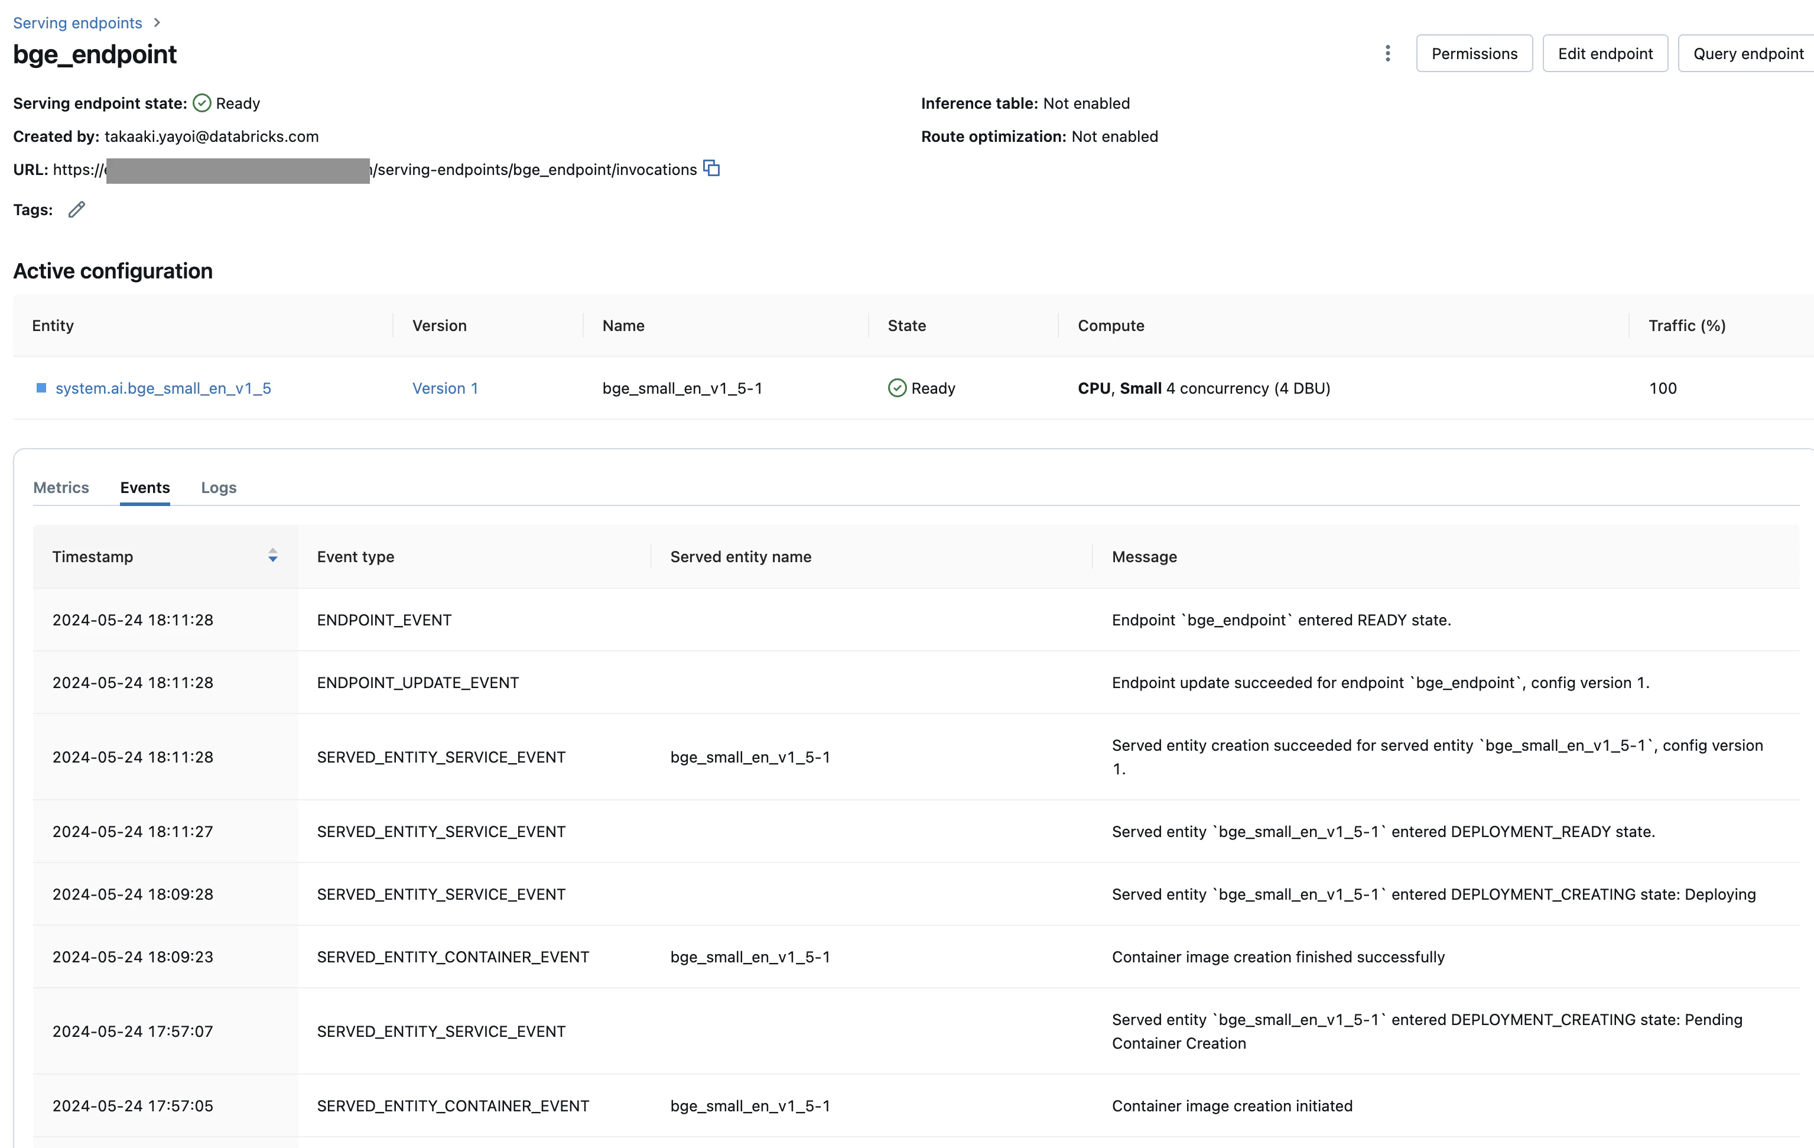This screenshot has width=1814, height=1148.
Task: Click message 'Container image creation finished successfully'
Action: tap(1279, 956)
